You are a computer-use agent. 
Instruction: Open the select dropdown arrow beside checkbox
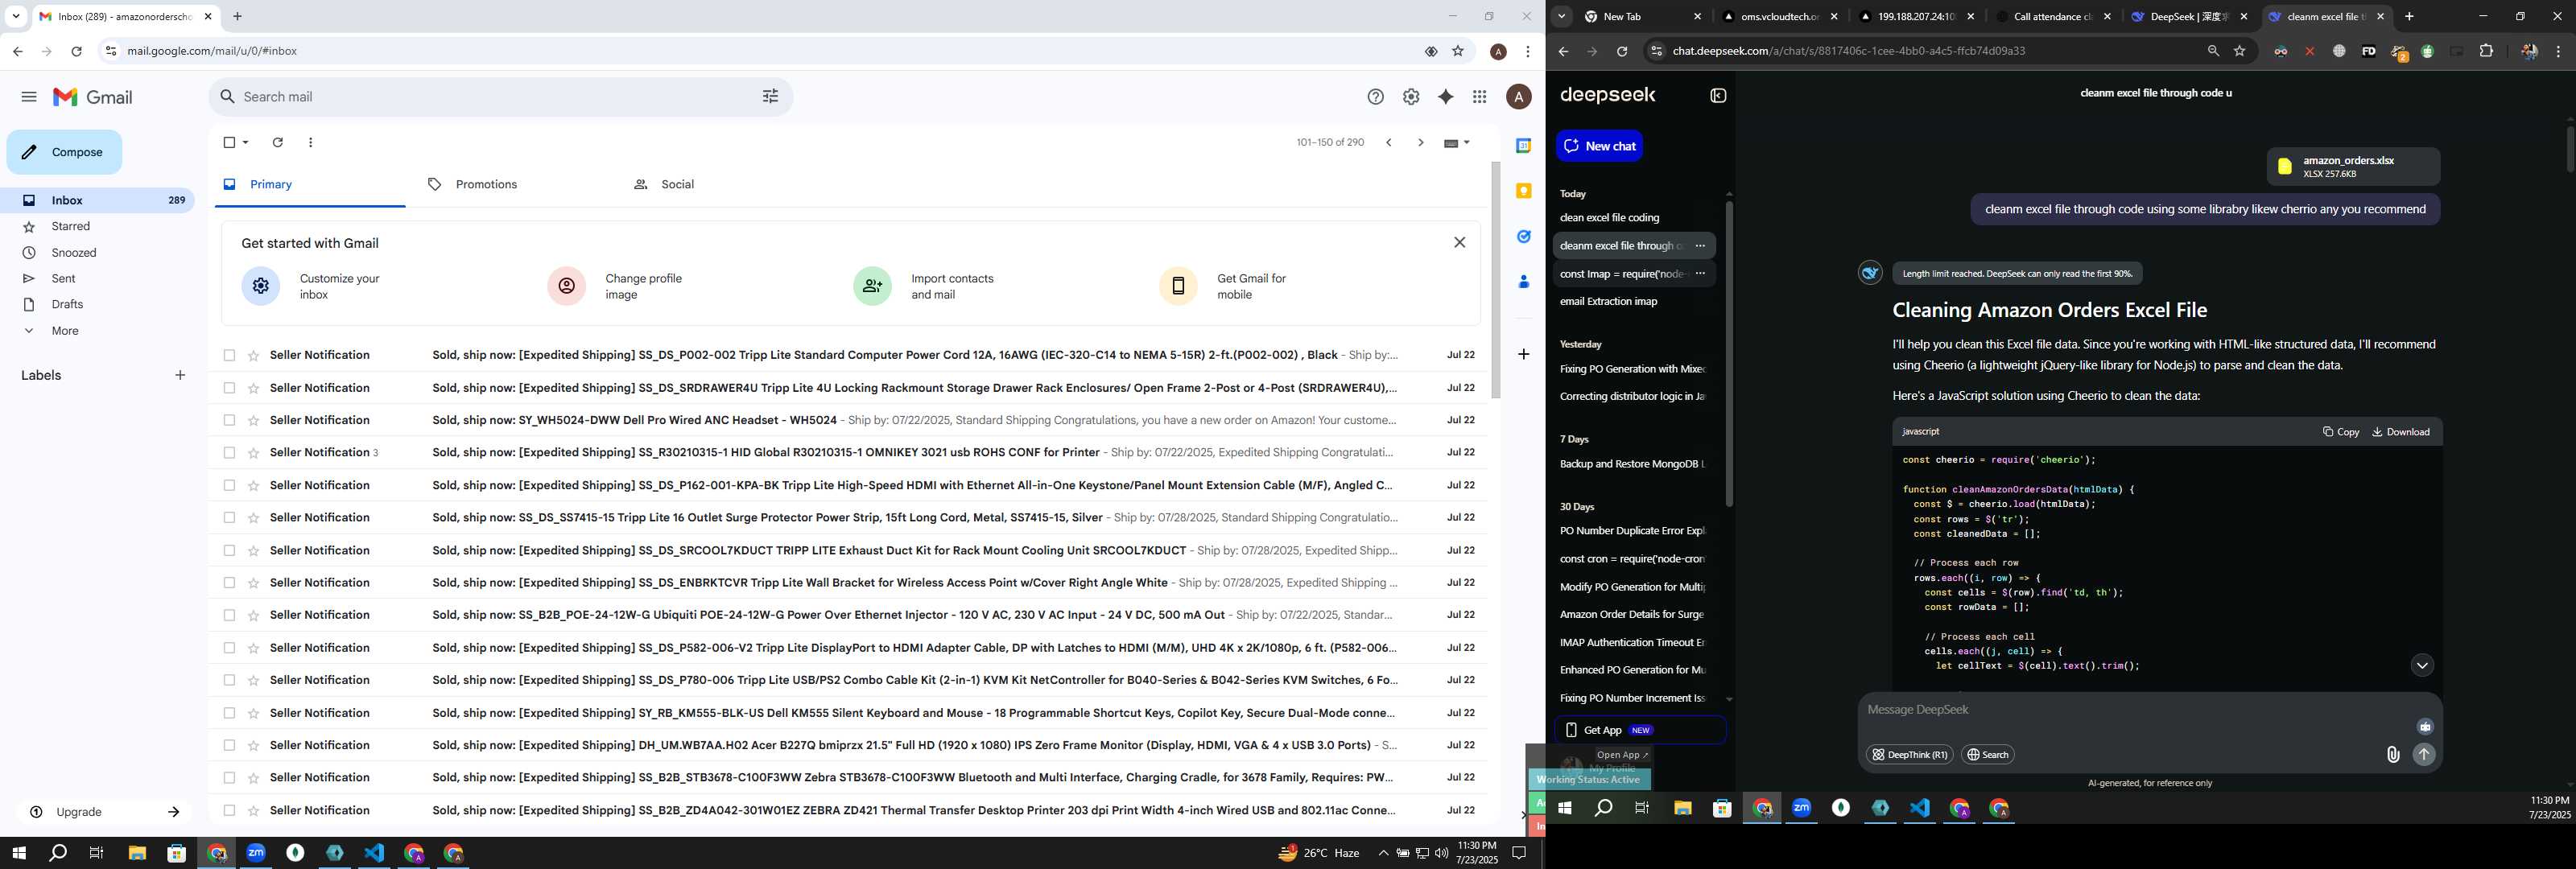[x=246, y=143]
